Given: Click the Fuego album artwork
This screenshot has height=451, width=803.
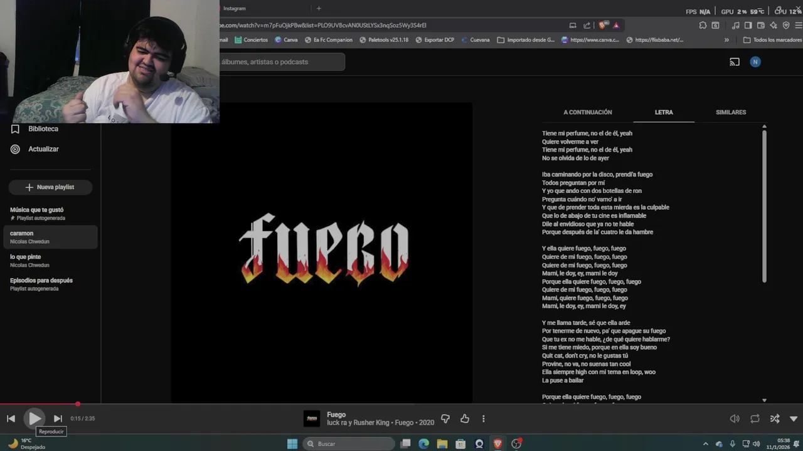Looking at the screenshot, I should [x=322, y=252].
